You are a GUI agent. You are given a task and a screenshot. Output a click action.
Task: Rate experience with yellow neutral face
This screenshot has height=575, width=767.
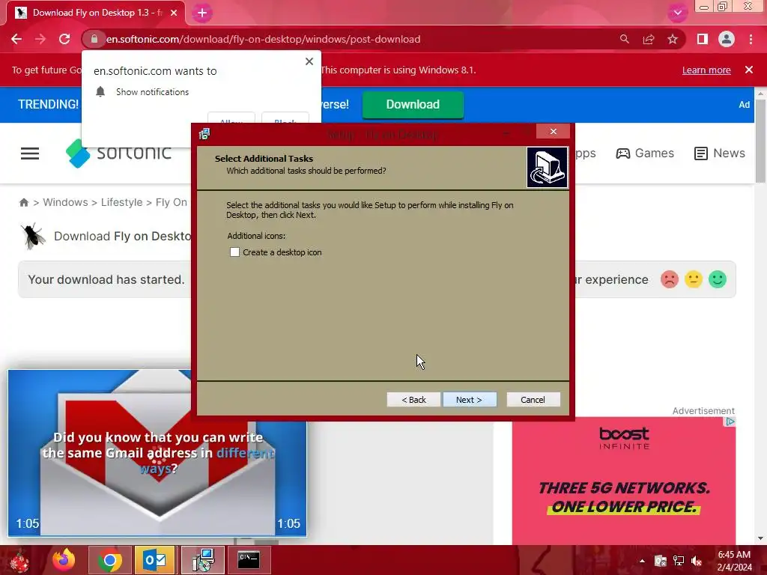(694, 280)
